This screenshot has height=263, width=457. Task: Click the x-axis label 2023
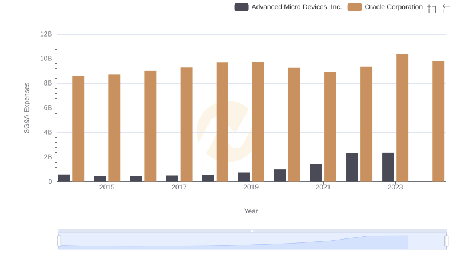point(395,187)
